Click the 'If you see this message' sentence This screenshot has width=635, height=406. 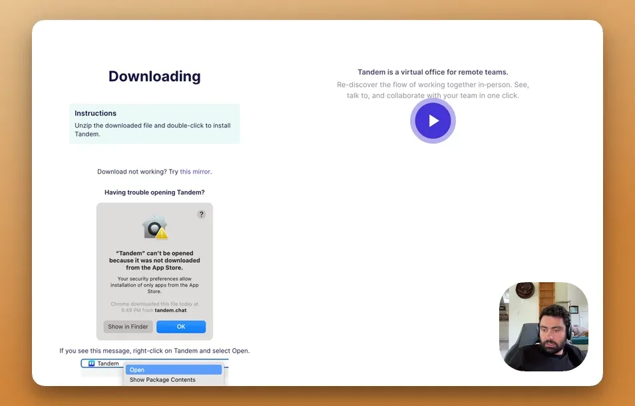154,351
